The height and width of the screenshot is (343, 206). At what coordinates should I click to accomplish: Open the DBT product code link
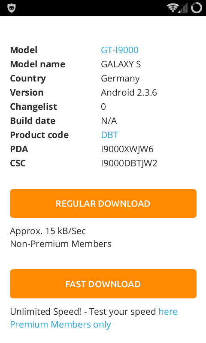coord(109,135)
